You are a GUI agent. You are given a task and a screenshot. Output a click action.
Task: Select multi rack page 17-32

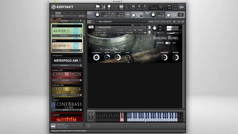click(x=157, y=22)
